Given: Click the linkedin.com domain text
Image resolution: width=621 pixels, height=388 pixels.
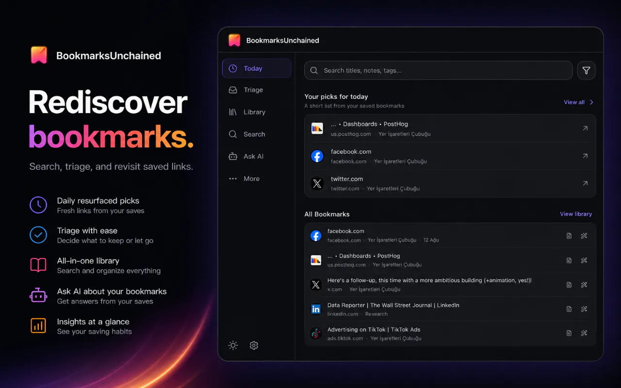Looking at the screenshot, I should (343, 314).
